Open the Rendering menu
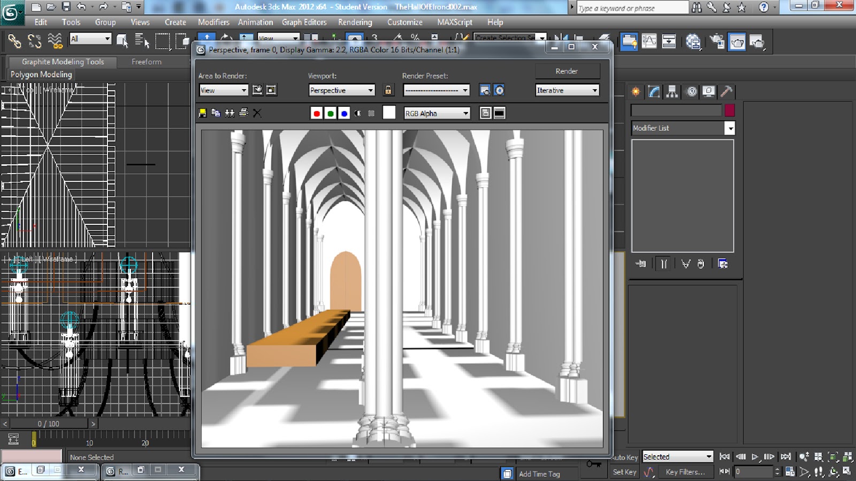The image size is (856, 481). coord(355,22)
